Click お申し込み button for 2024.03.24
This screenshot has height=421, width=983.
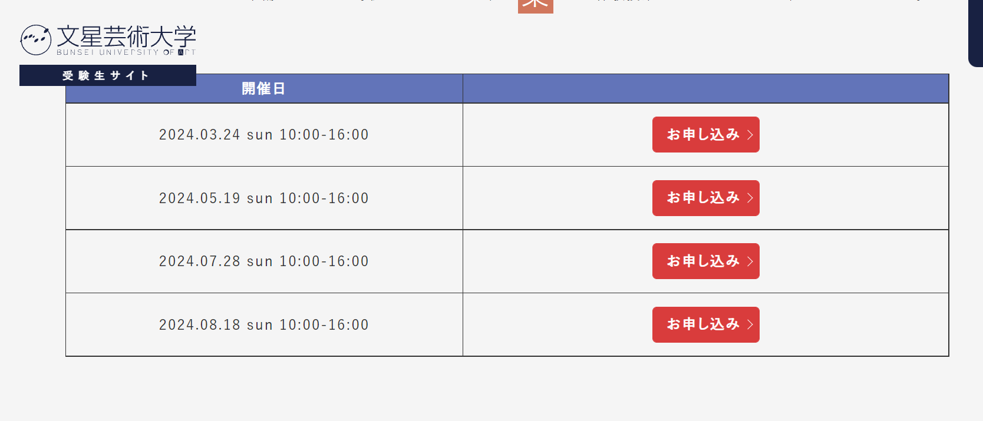[705, 134]
